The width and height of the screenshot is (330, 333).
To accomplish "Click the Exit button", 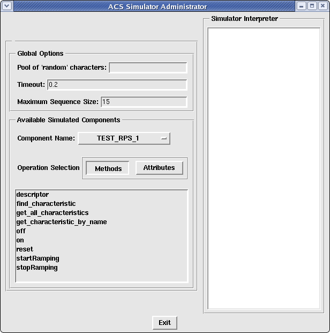I will click(x=164, y=322).
